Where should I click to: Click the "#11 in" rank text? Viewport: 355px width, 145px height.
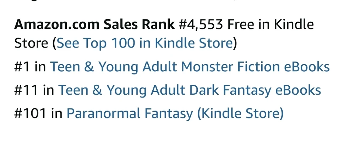tap(34, 90)
